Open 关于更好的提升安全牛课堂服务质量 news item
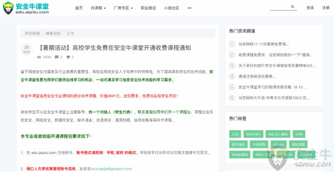 click(277, 66)
